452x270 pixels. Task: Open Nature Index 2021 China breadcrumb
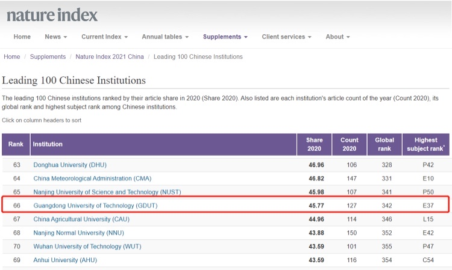(x=110, y=57)
